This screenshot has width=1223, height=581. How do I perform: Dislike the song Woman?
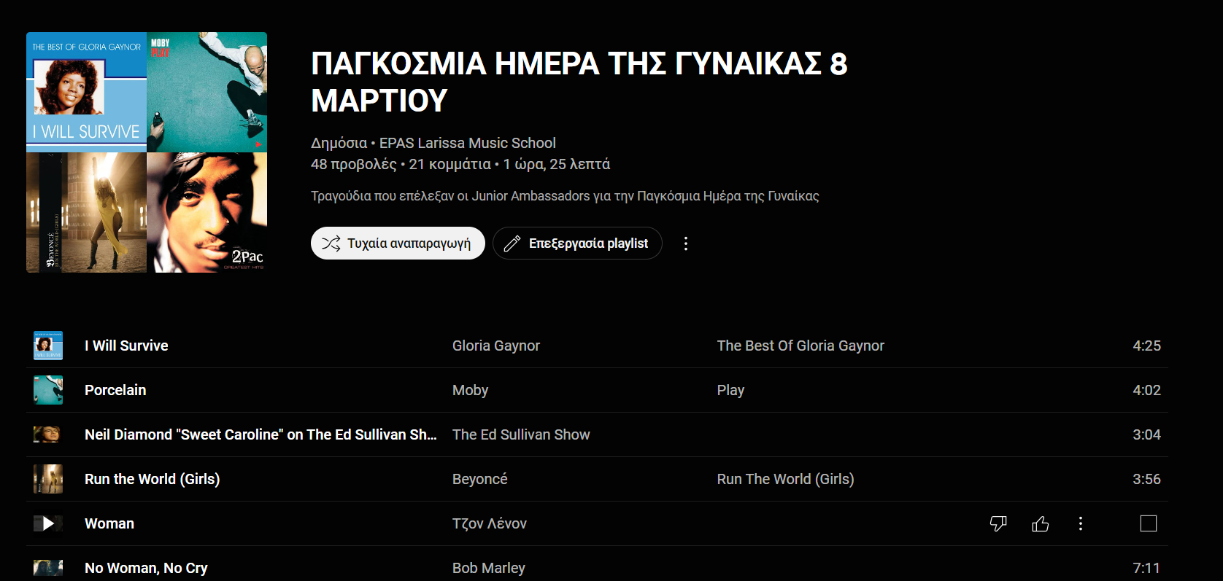click(998, 523)
